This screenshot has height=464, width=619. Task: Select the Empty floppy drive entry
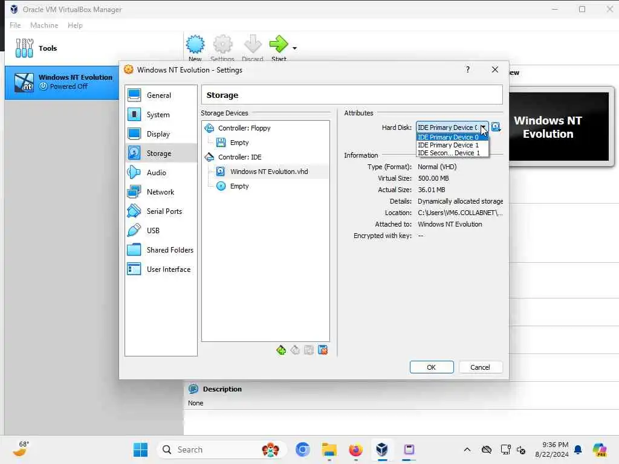[x=265, y=143]
